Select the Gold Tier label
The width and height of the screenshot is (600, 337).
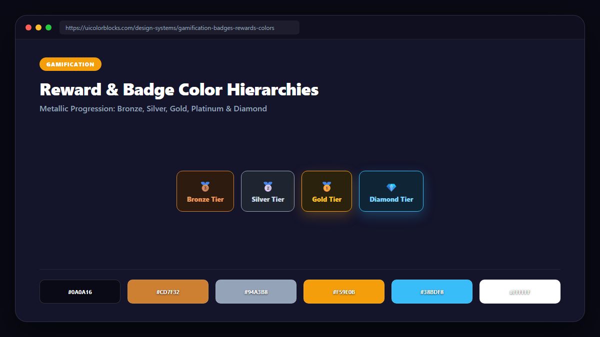(326, 199)
